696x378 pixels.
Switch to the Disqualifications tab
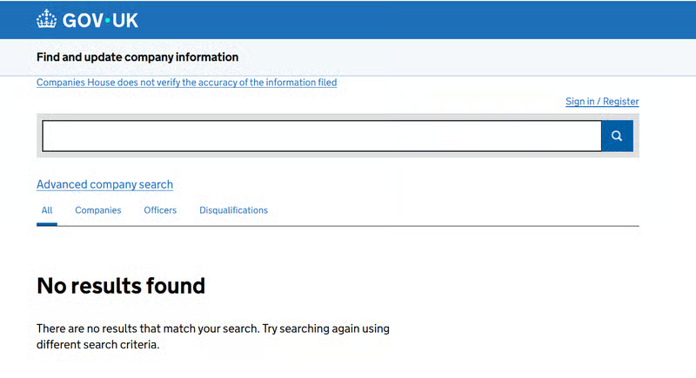click(233, 210)
